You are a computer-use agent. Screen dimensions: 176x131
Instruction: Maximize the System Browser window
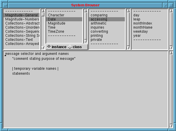[171, 5]
